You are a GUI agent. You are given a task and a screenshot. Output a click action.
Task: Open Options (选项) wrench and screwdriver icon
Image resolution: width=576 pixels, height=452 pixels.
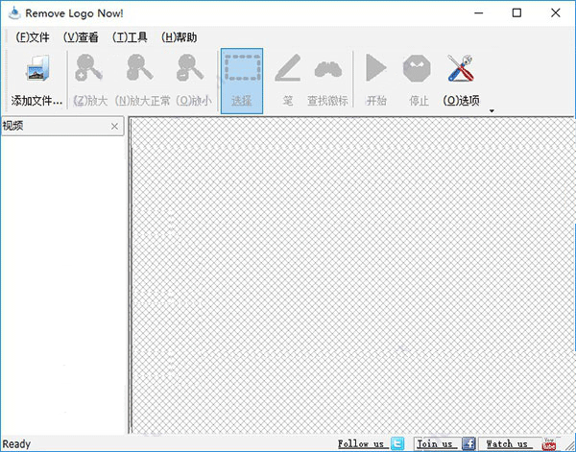[x=461, y=68]
